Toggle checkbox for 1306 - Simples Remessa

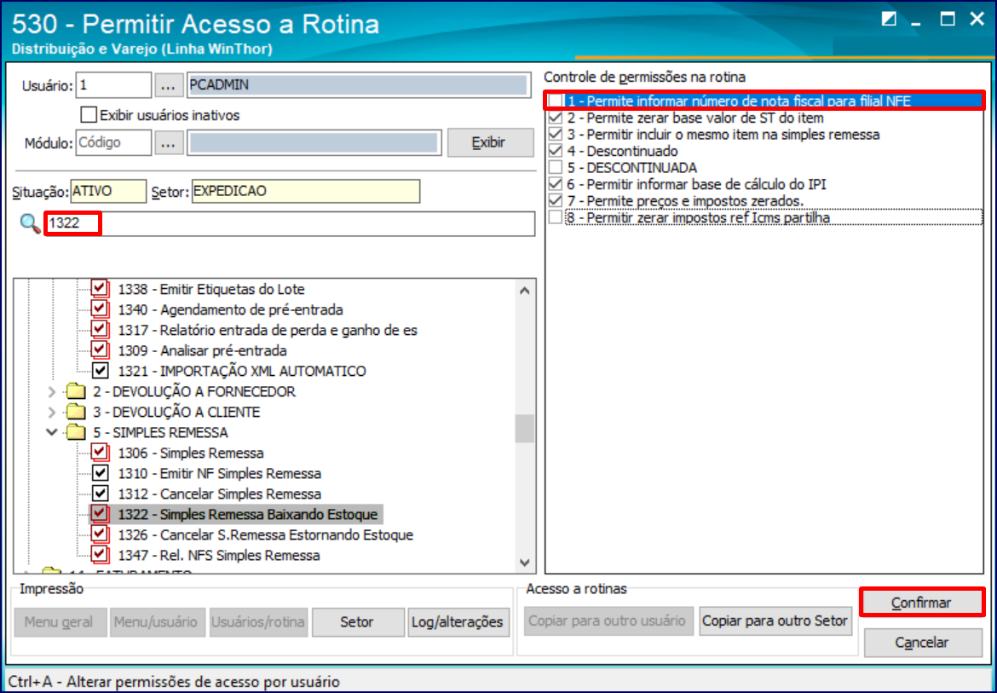[x=100, y=452]
